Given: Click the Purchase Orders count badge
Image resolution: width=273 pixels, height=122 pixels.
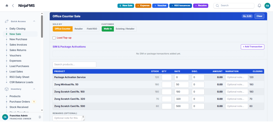Looking at the screenshot, I should (x=34, y=102).
